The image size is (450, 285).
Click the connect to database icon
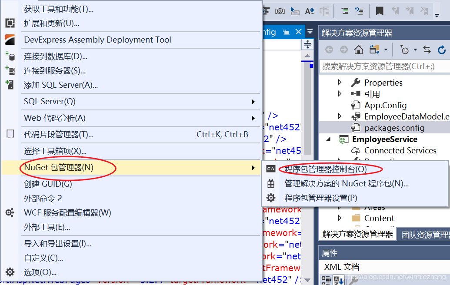point(10,56)
